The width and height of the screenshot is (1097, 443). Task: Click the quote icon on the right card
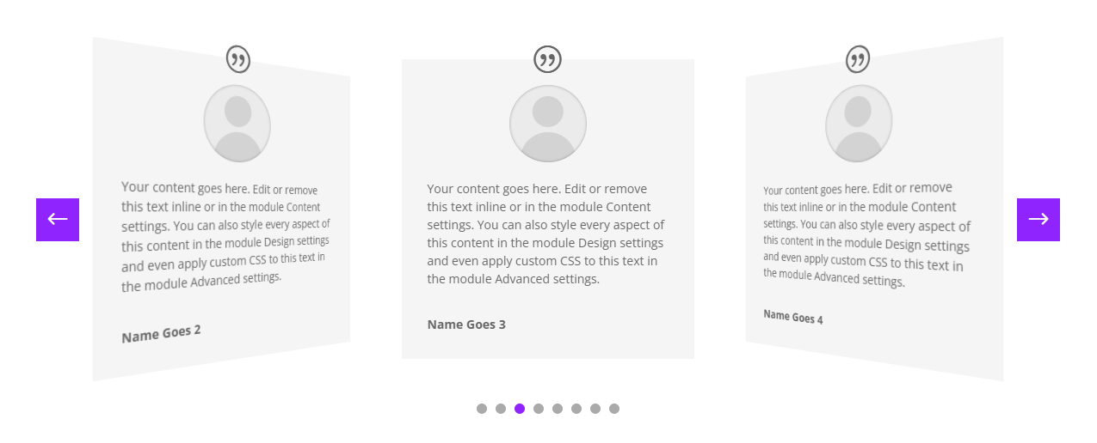tap(858, 59)
